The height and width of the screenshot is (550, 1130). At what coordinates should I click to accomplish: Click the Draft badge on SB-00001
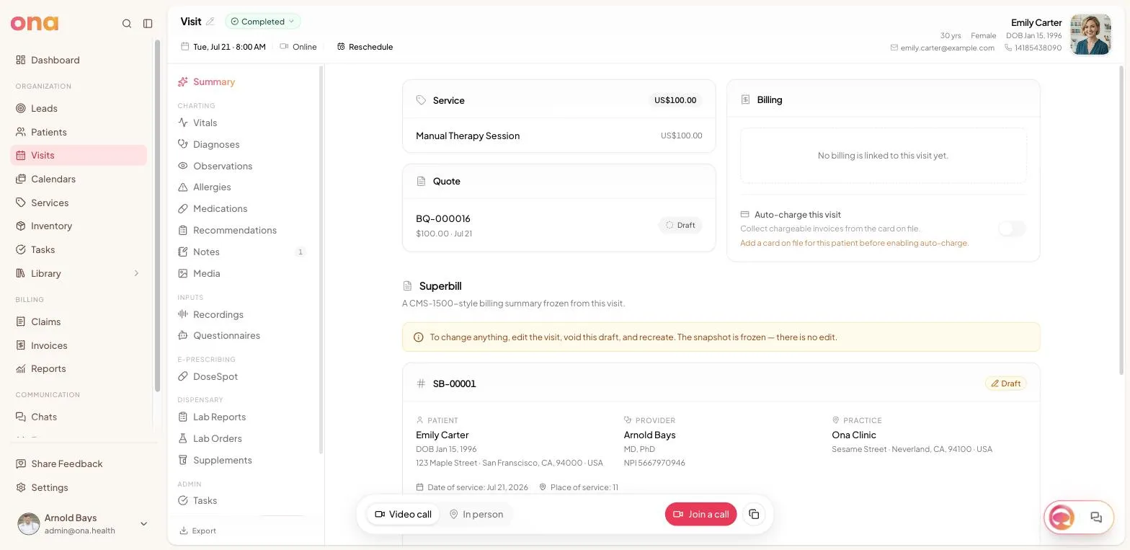pos(1006,383)
